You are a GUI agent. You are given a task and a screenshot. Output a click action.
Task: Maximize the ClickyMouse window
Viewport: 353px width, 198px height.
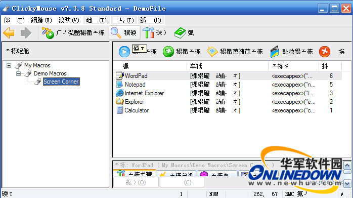(x=334, y=9)
